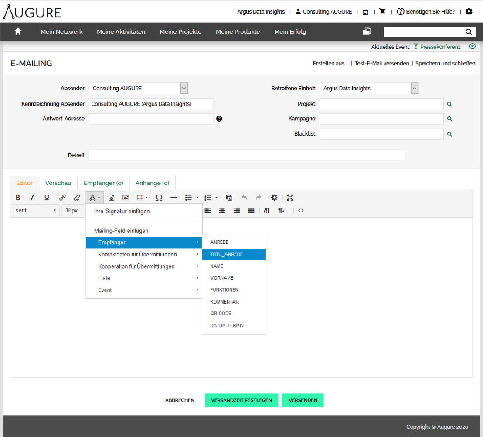Insert a template document icon

tap(112, 198)
